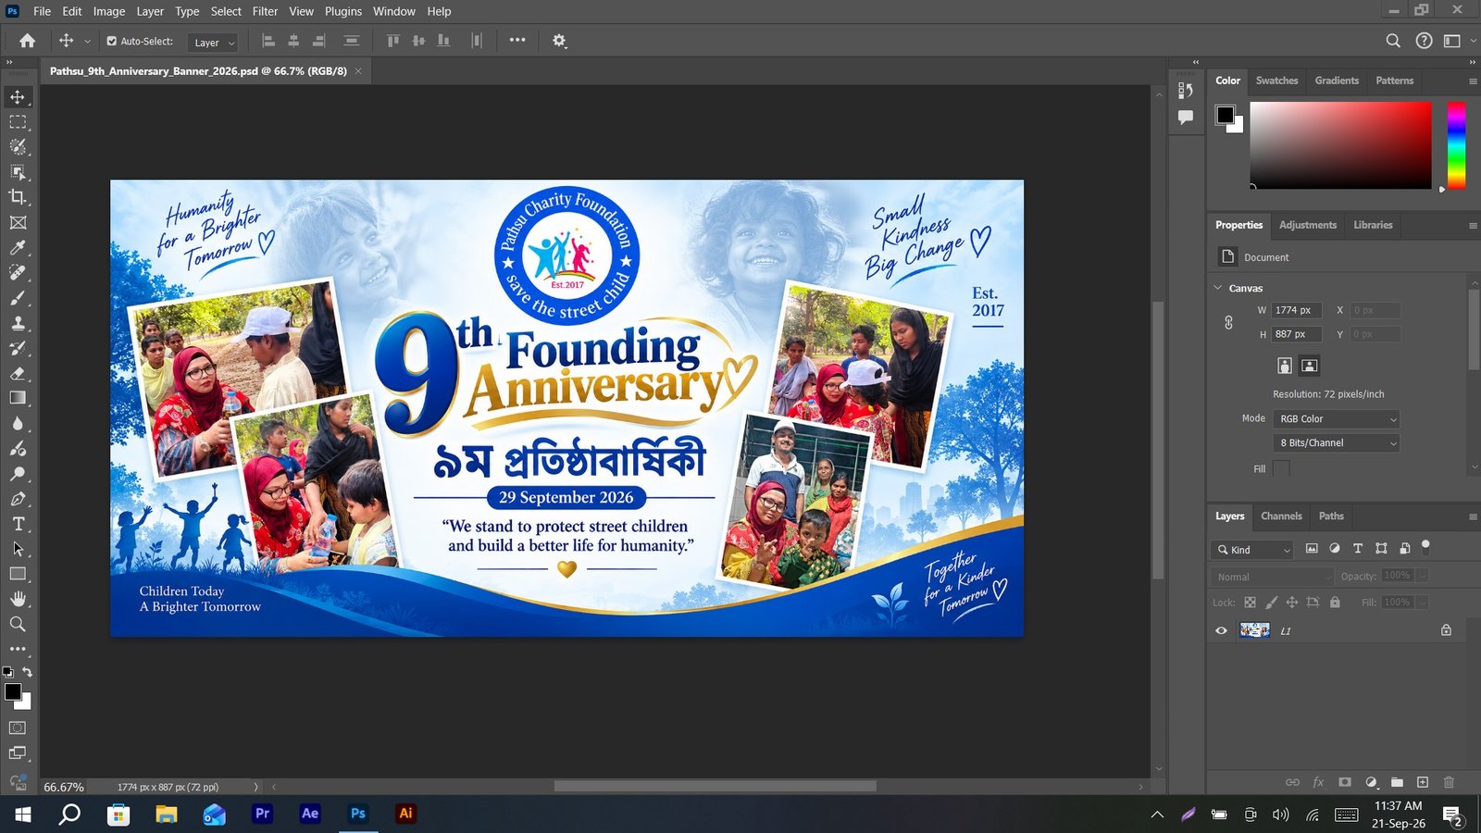Select the Gradient tool

(18, 398)
